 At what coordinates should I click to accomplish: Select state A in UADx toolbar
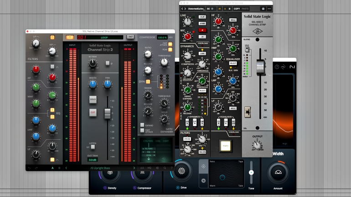click(225, 9)
